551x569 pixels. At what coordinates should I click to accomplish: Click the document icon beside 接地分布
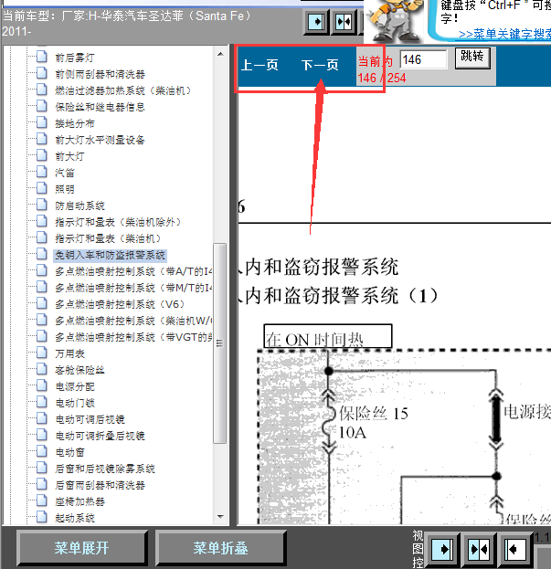[42, 122]
